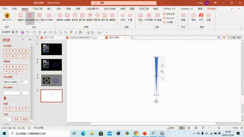Click the Redo icon
The width and height of the screenshot is (244, 137).
pos(35,32)
